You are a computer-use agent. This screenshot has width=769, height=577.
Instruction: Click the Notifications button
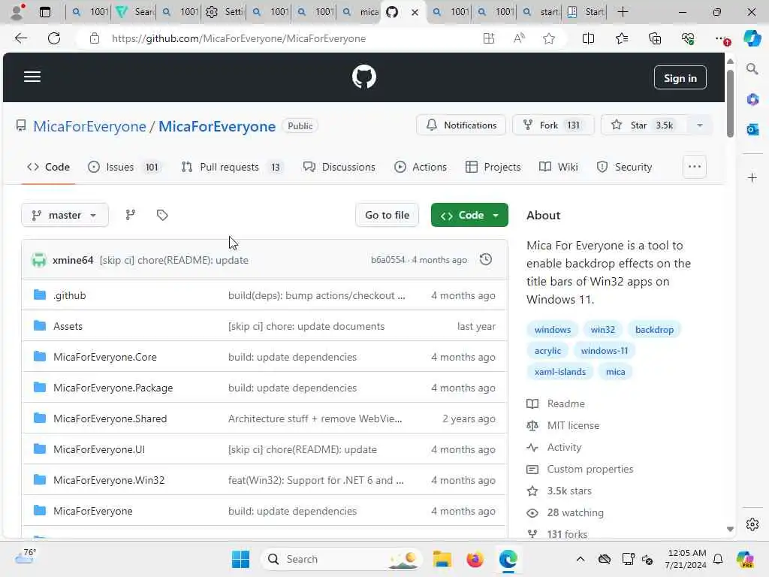pos(461,125)
